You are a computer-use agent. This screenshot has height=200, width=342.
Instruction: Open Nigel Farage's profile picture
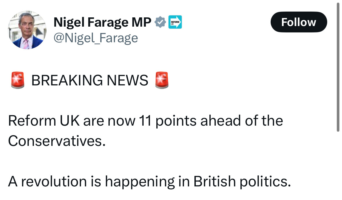click(27, 30)
